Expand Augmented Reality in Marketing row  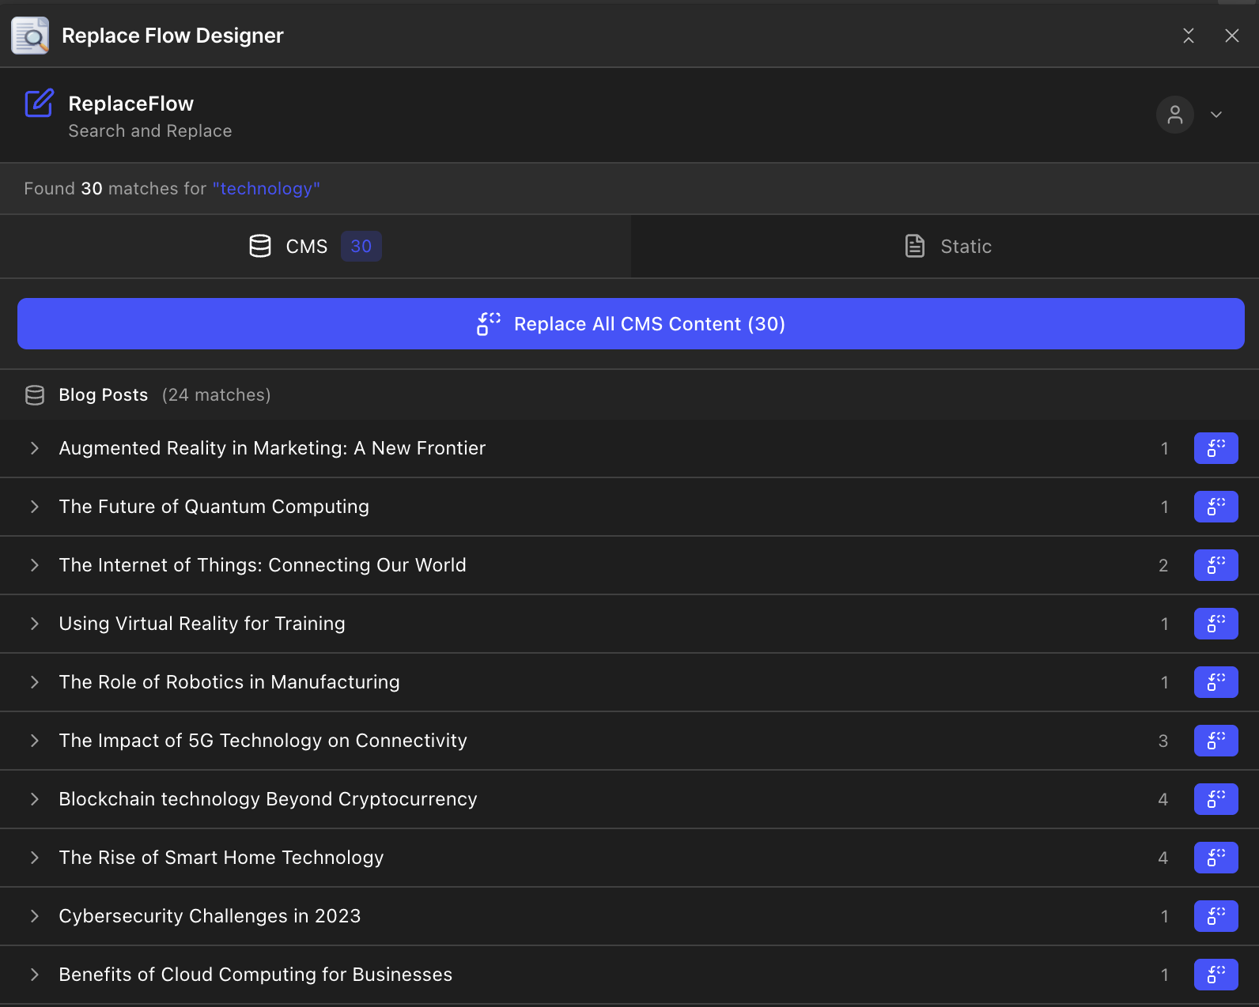[x=34, y=448]
